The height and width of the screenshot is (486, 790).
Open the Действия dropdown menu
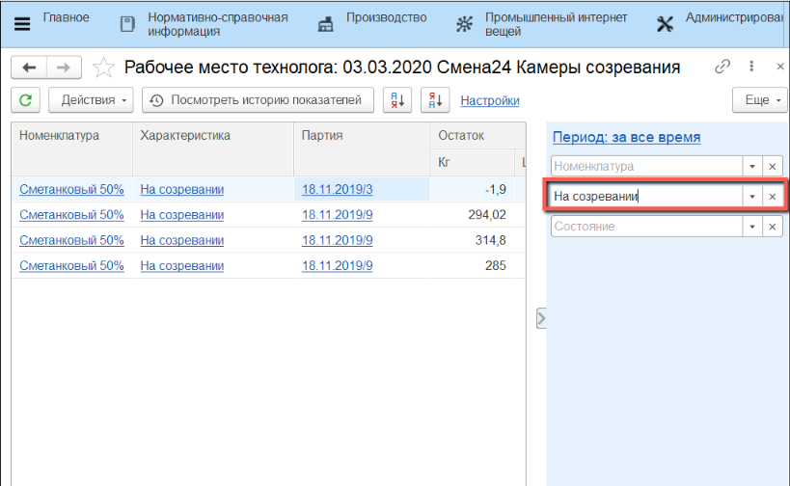[95, 100]
